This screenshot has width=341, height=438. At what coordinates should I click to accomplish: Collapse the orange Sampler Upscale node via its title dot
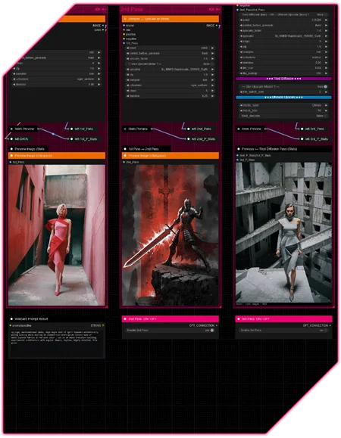click(125, 19)
